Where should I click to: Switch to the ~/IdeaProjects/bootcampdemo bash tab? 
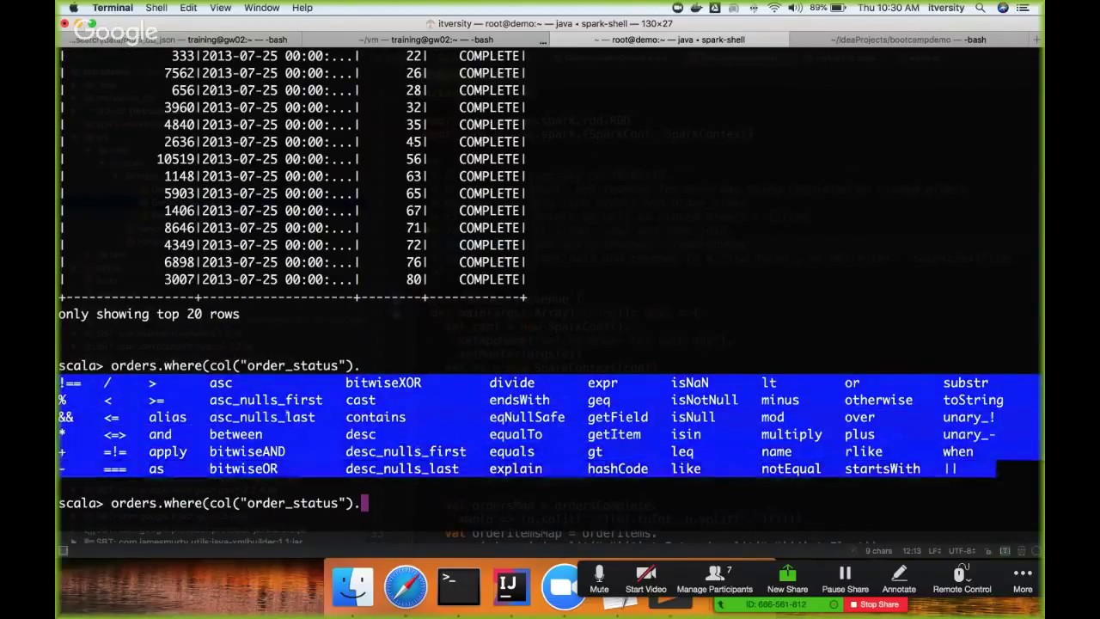click(907, 40)
